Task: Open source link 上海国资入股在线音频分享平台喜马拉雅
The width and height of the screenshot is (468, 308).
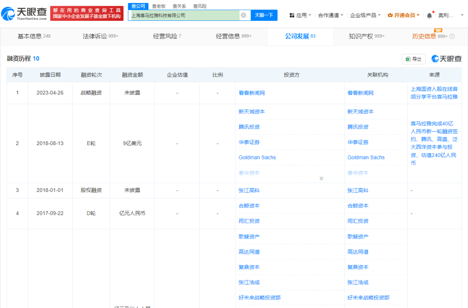Action: click(434, 93)
